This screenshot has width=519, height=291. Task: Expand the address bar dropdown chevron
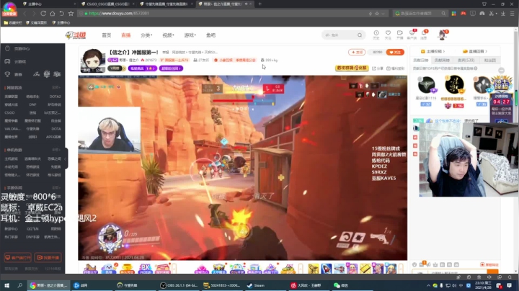point(383,14)
